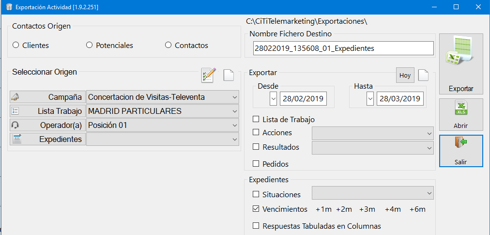Click the checklist edit pencil icon

point(208,75)
